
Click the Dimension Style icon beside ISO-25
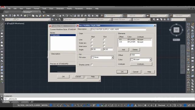pyautogui.click(x=125, y=16)
